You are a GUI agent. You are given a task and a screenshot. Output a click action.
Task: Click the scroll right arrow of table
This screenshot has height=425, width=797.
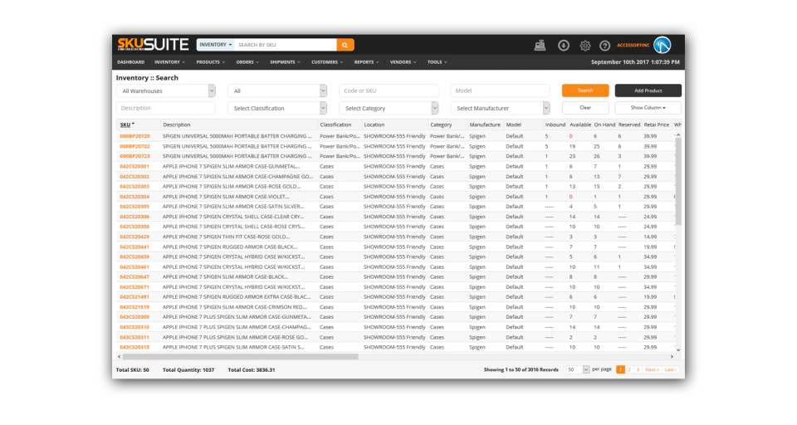[x=672, y=357]
